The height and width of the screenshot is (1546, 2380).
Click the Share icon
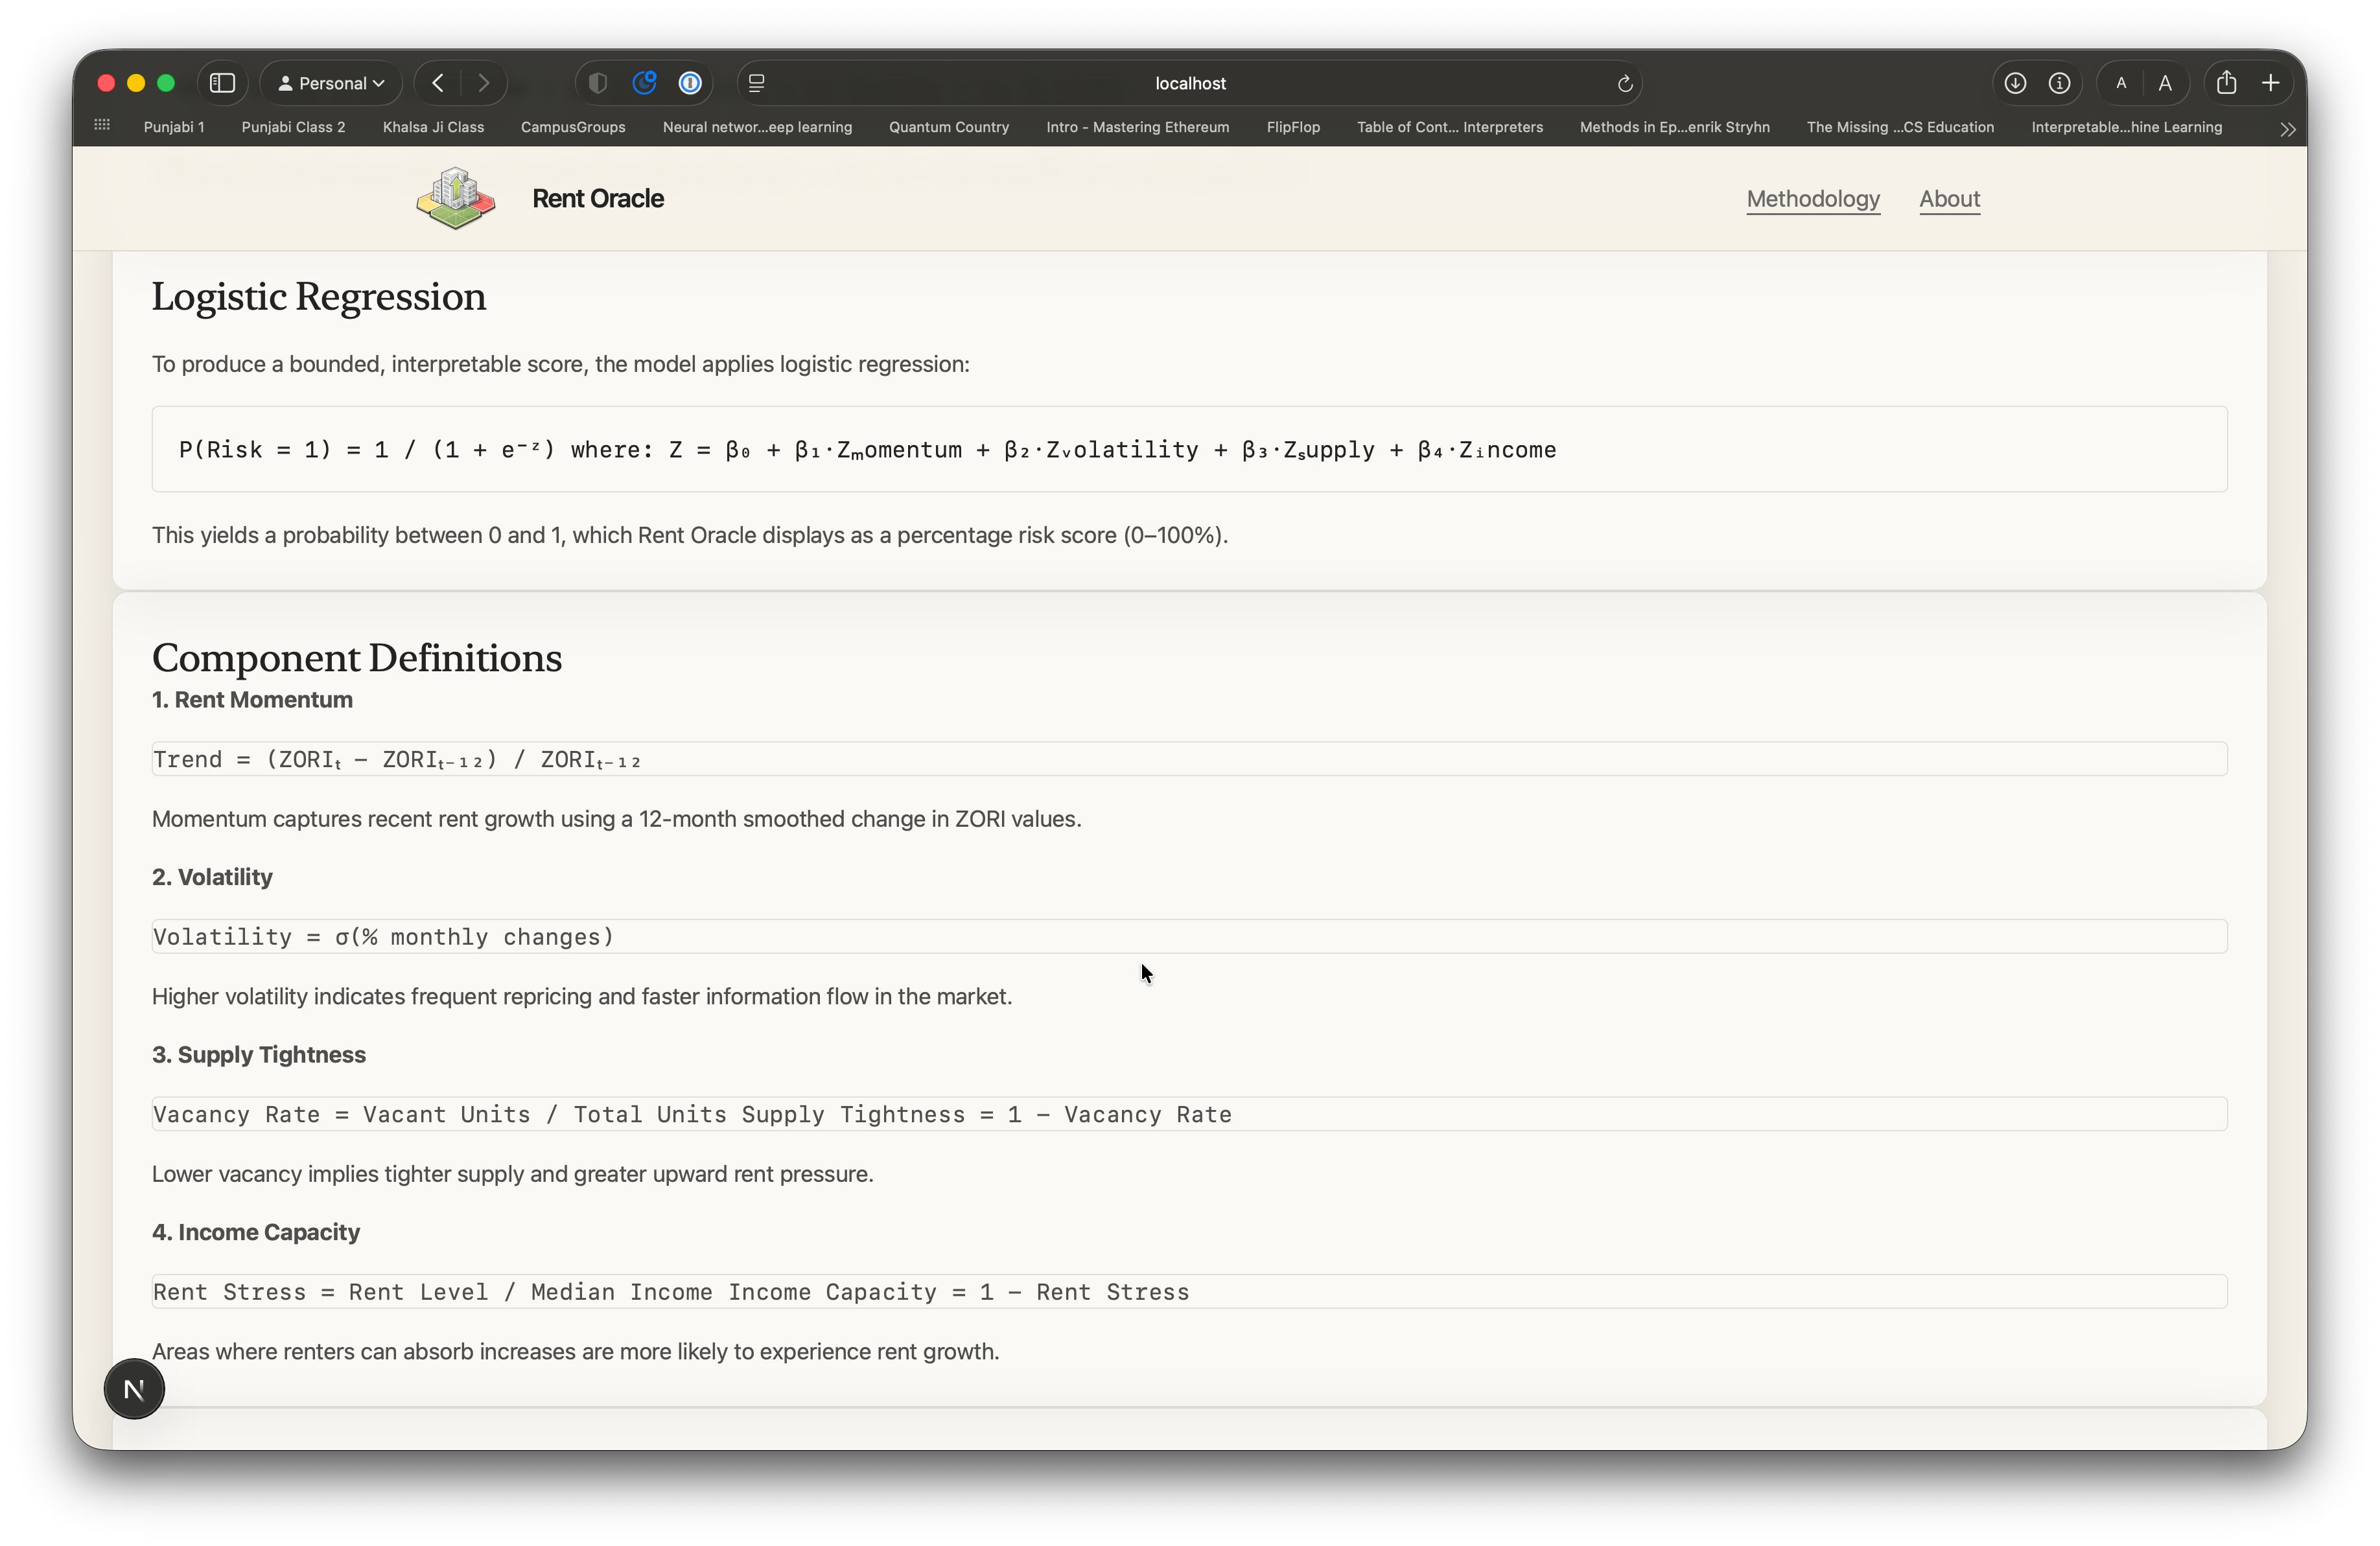tap(2226, 83)
